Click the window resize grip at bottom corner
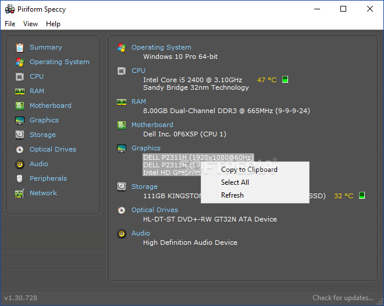 click(380, 301)
